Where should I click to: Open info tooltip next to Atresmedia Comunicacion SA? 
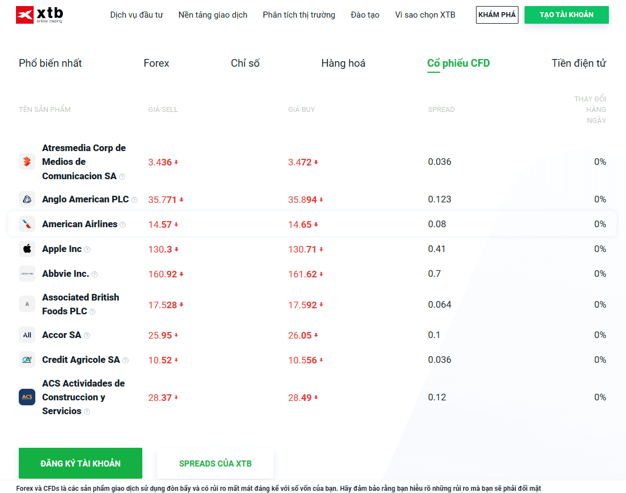click(122, 177)
